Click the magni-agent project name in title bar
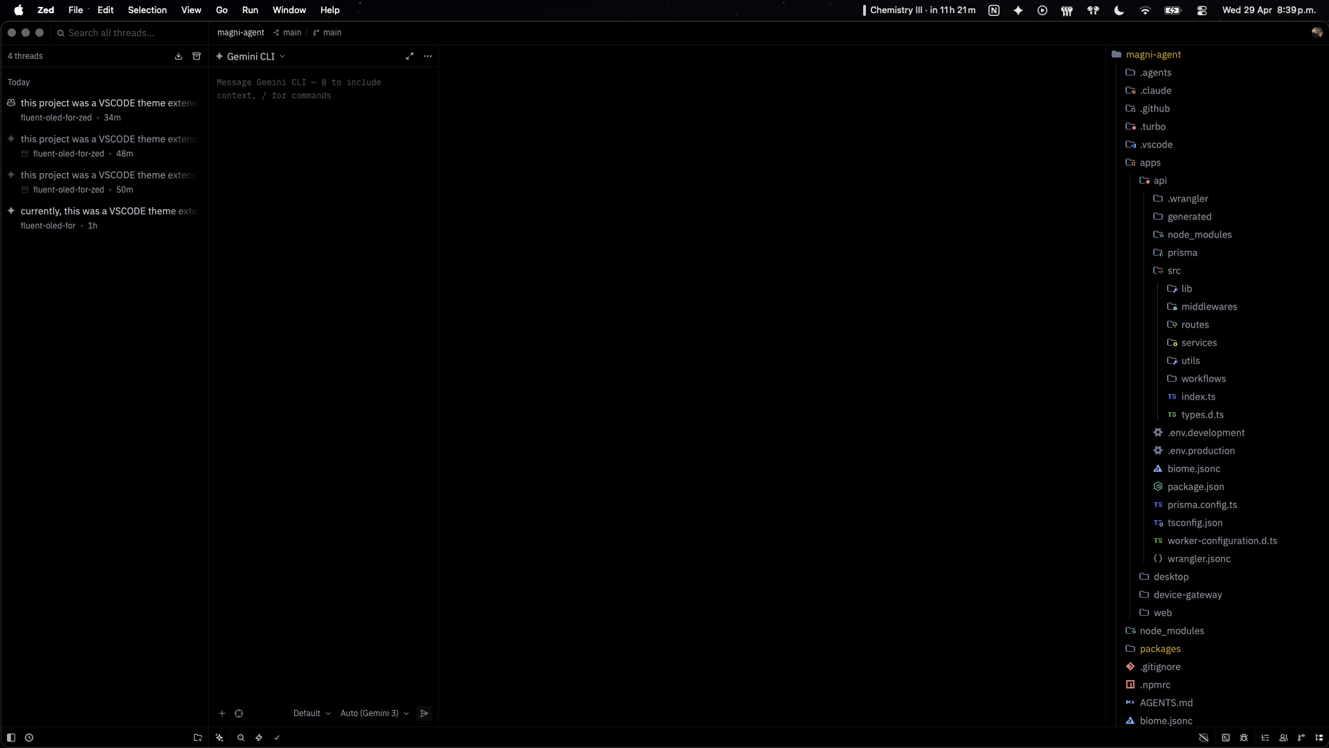The height and width of the screenshot is (748, 1329). pyautogui.click(x=241, y=33)
